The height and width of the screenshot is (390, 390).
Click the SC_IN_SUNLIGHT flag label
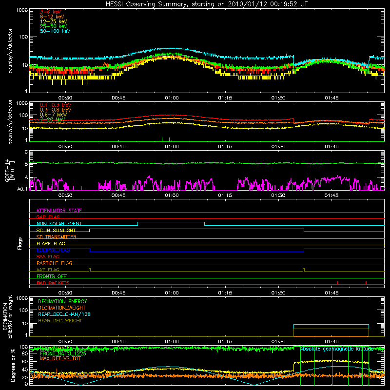click(56, 230)
